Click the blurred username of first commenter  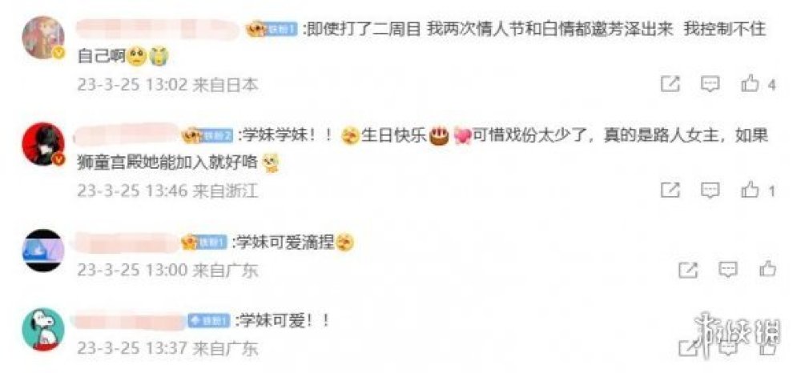[158, 29]
